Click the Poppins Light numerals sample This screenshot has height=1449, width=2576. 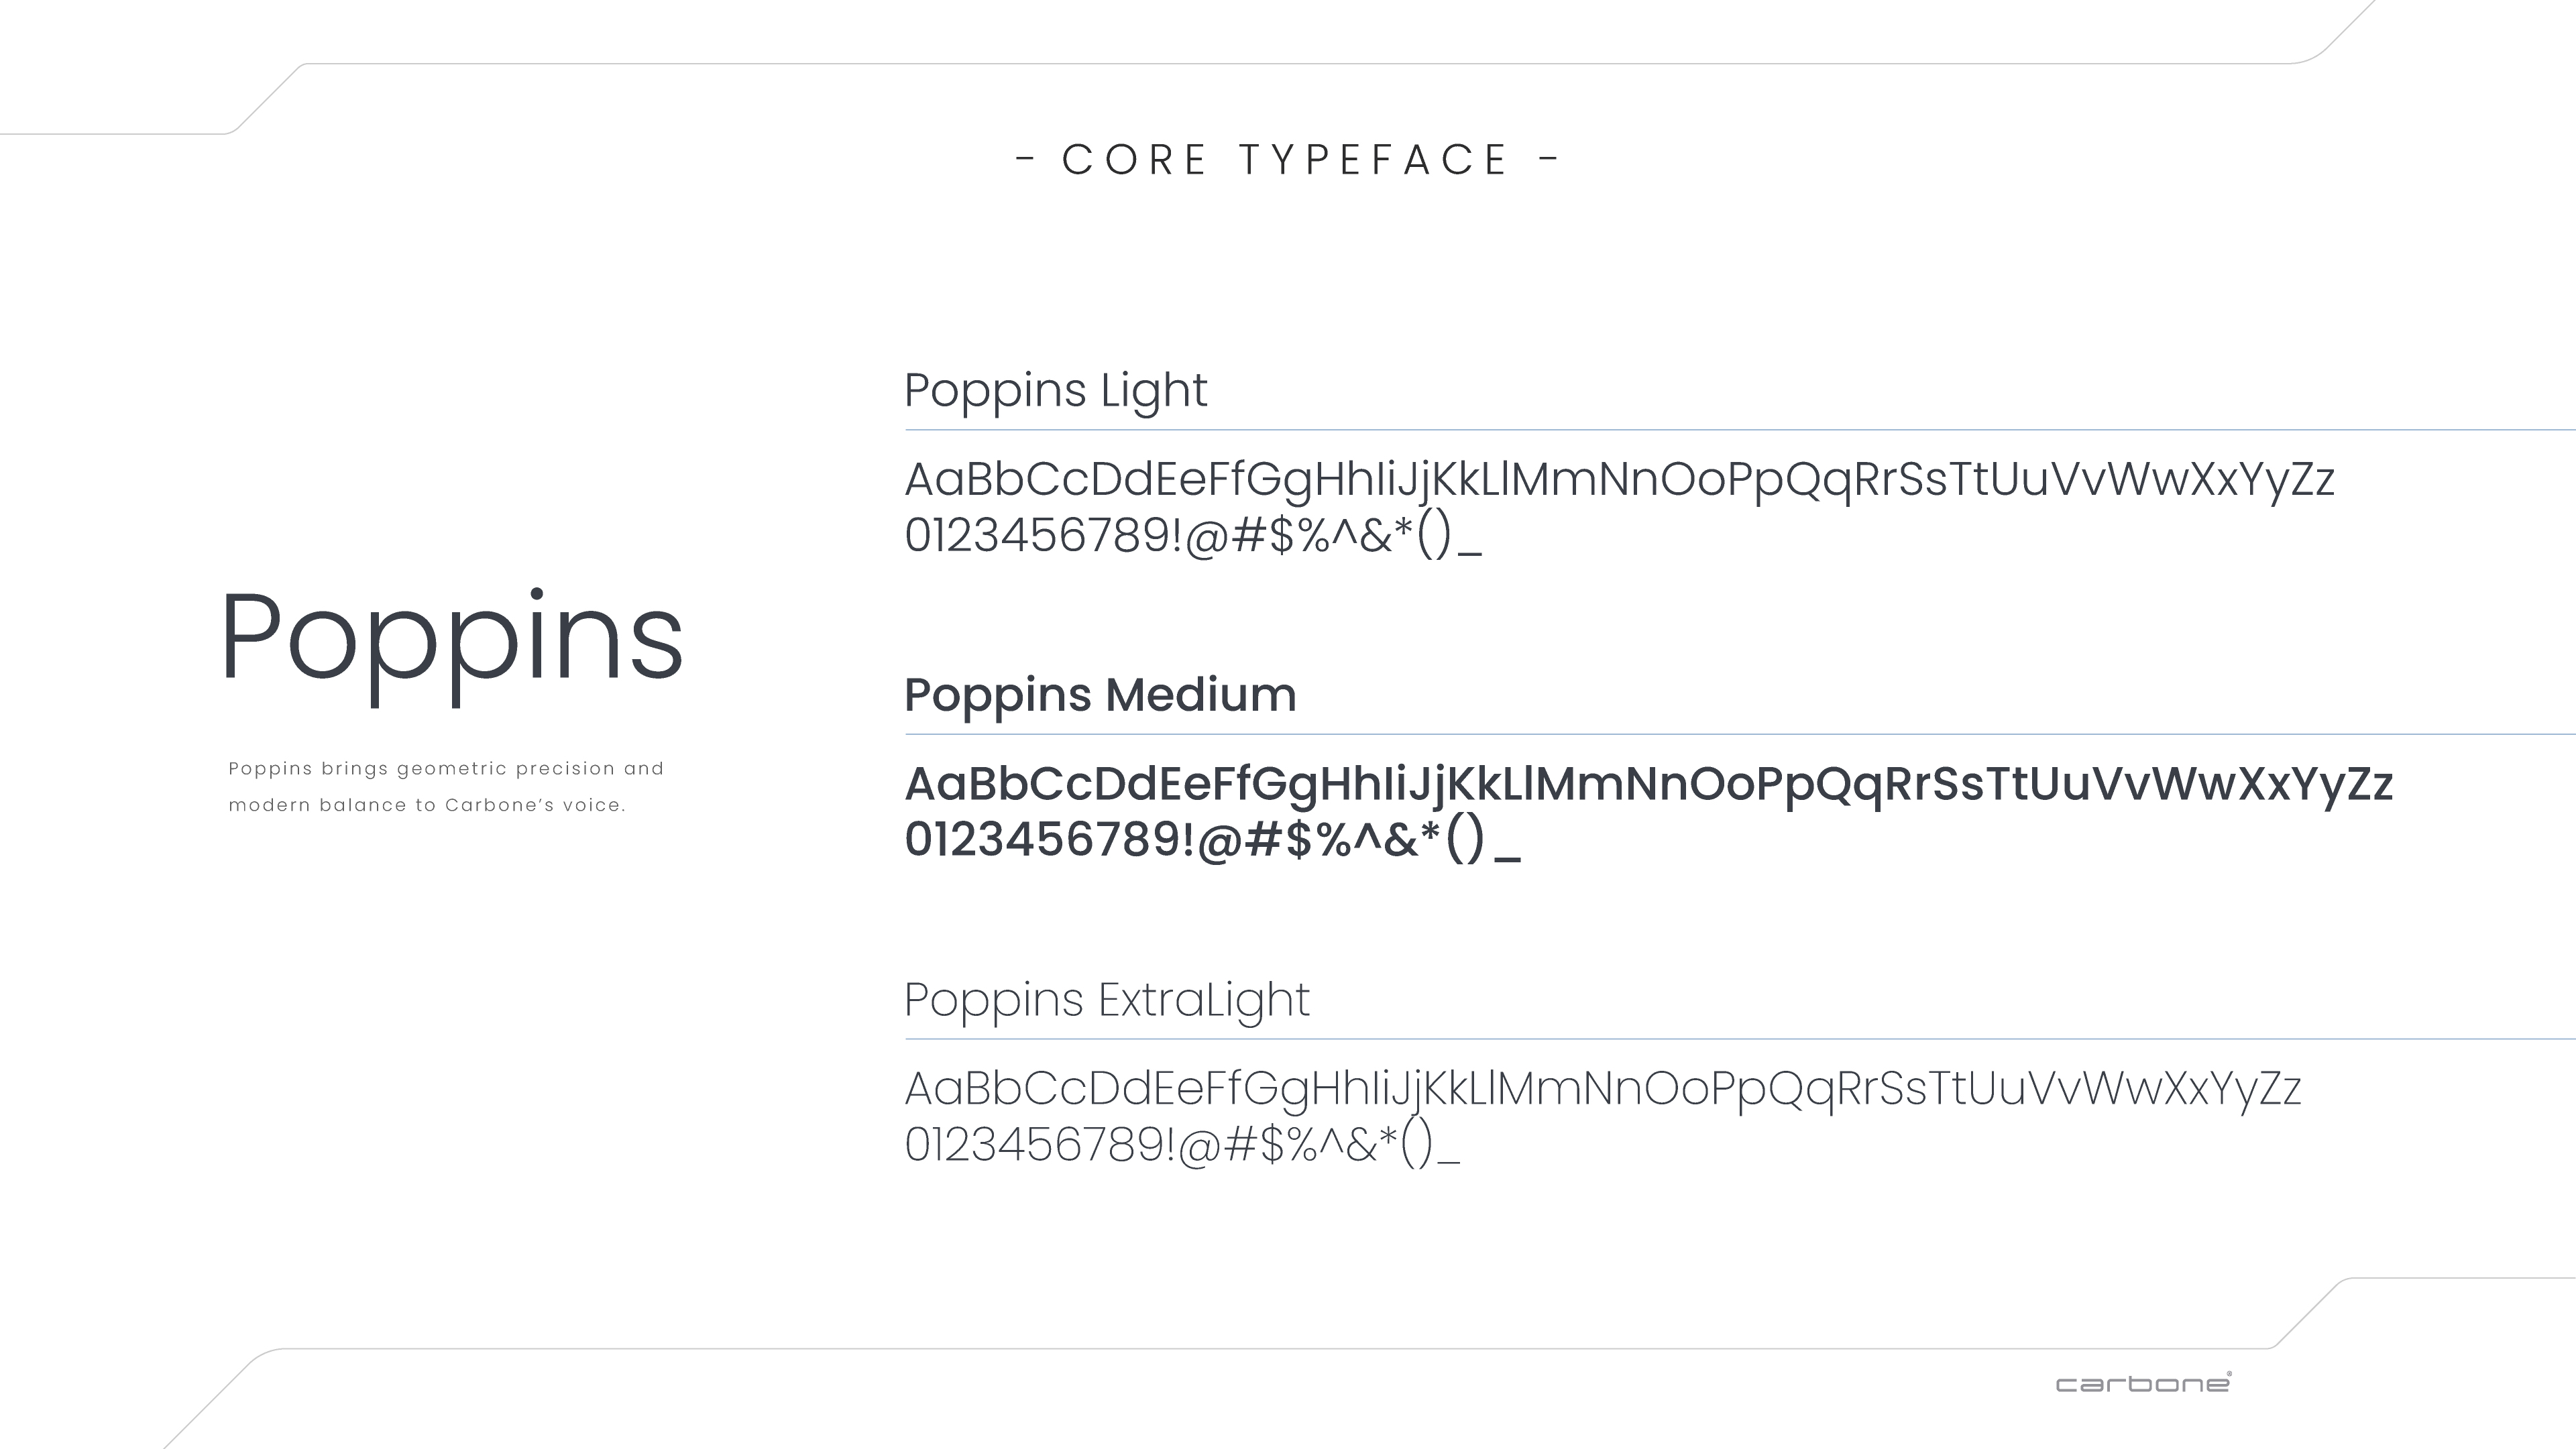click(x=1192, y=535)
